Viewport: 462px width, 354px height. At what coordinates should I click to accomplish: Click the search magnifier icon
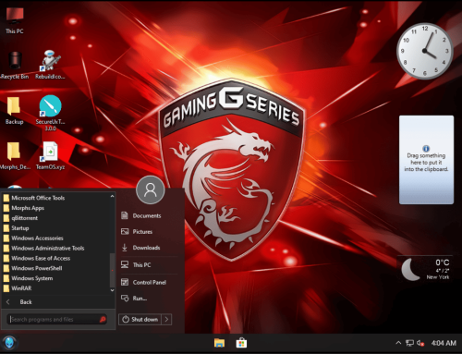(x=103, y=320)
